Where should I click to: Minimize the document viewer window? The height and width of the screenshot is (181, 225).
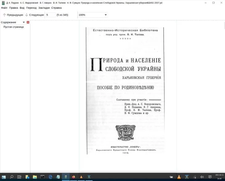[206, 3]
